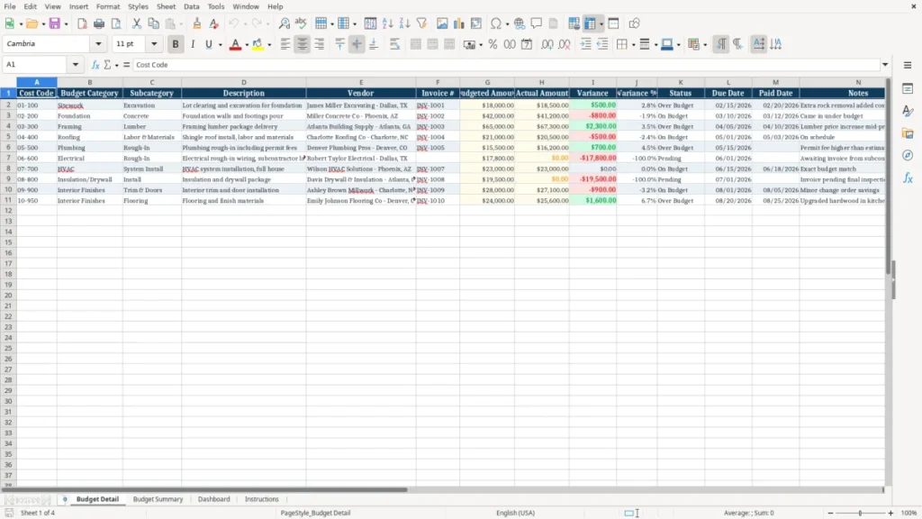The height and width of the screenshot is (519, 922).
Task: Click sidebar settings hamburger button
Action: coord(908,65)
